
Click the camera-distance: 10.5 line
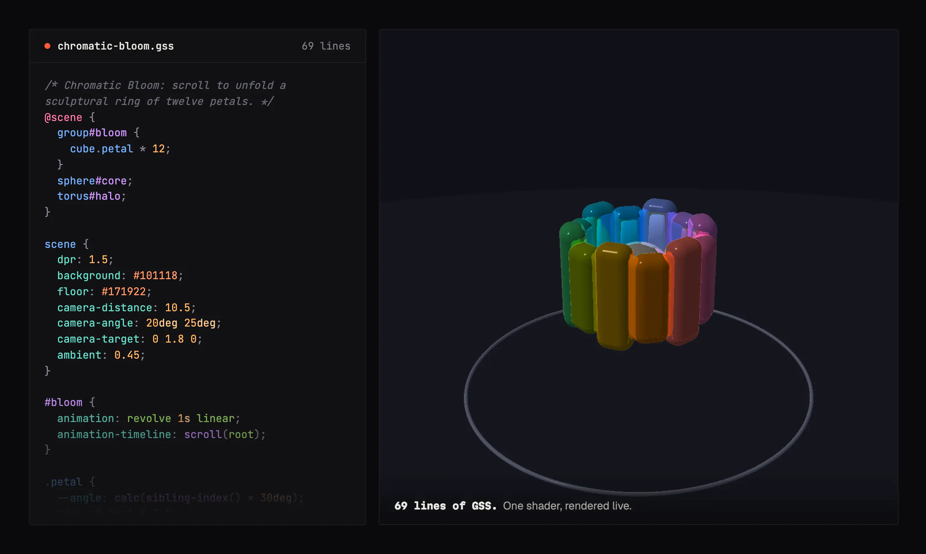pos(127,307)
